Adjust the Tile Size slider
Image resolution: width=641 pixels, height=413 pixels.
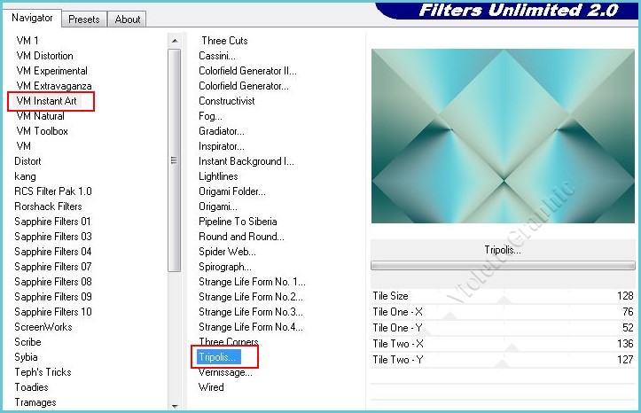[503, 296]
